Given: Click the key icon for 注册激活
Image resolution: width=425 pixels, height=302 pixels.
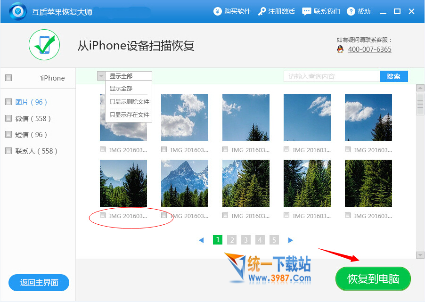Looking at the screenshot, I should (262, 11).
